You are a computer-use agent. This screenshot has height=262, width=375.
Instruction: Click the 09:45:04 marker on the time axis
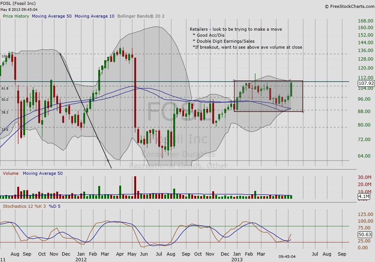287,256
